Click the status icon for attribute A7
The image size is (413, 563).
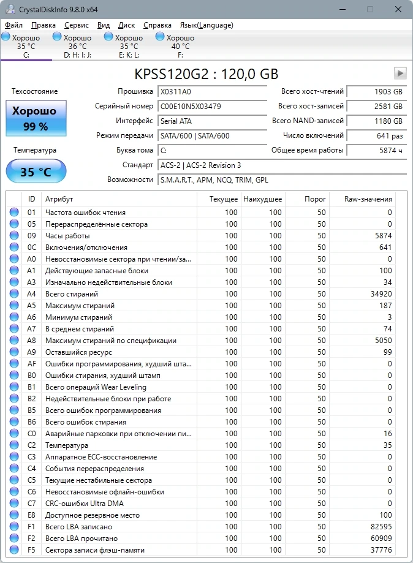(x=14, y=328)
